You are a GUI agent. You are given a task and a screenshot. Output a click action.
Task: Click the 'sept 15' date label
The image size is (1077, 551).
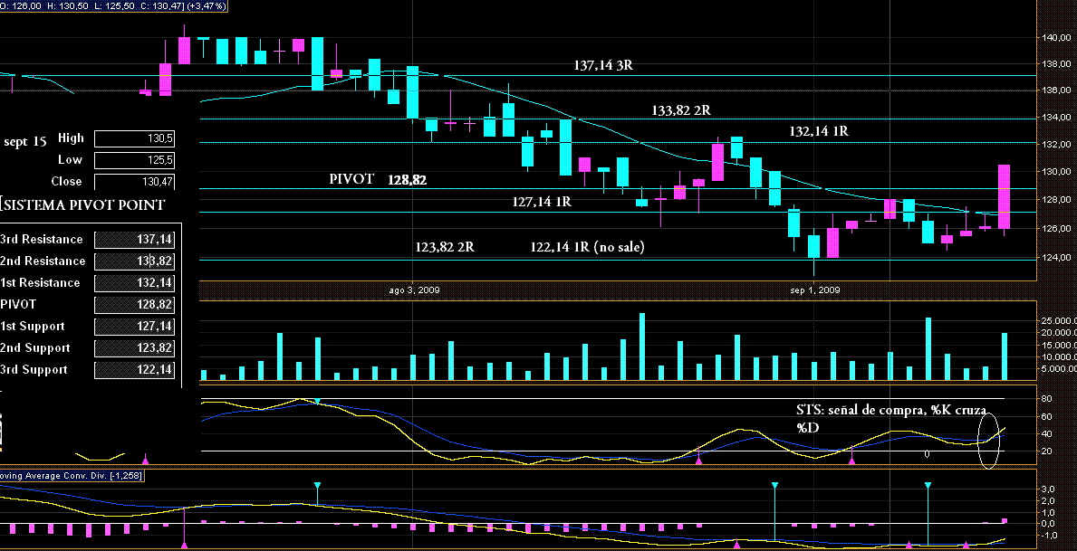click(x=24, y=142)
